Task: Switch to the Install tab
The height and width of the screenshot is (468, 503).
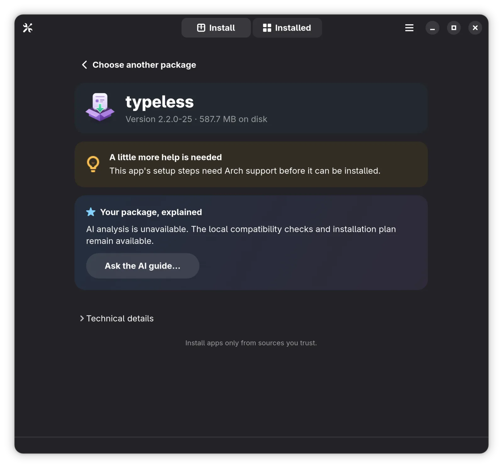Action: pos(216,28)
